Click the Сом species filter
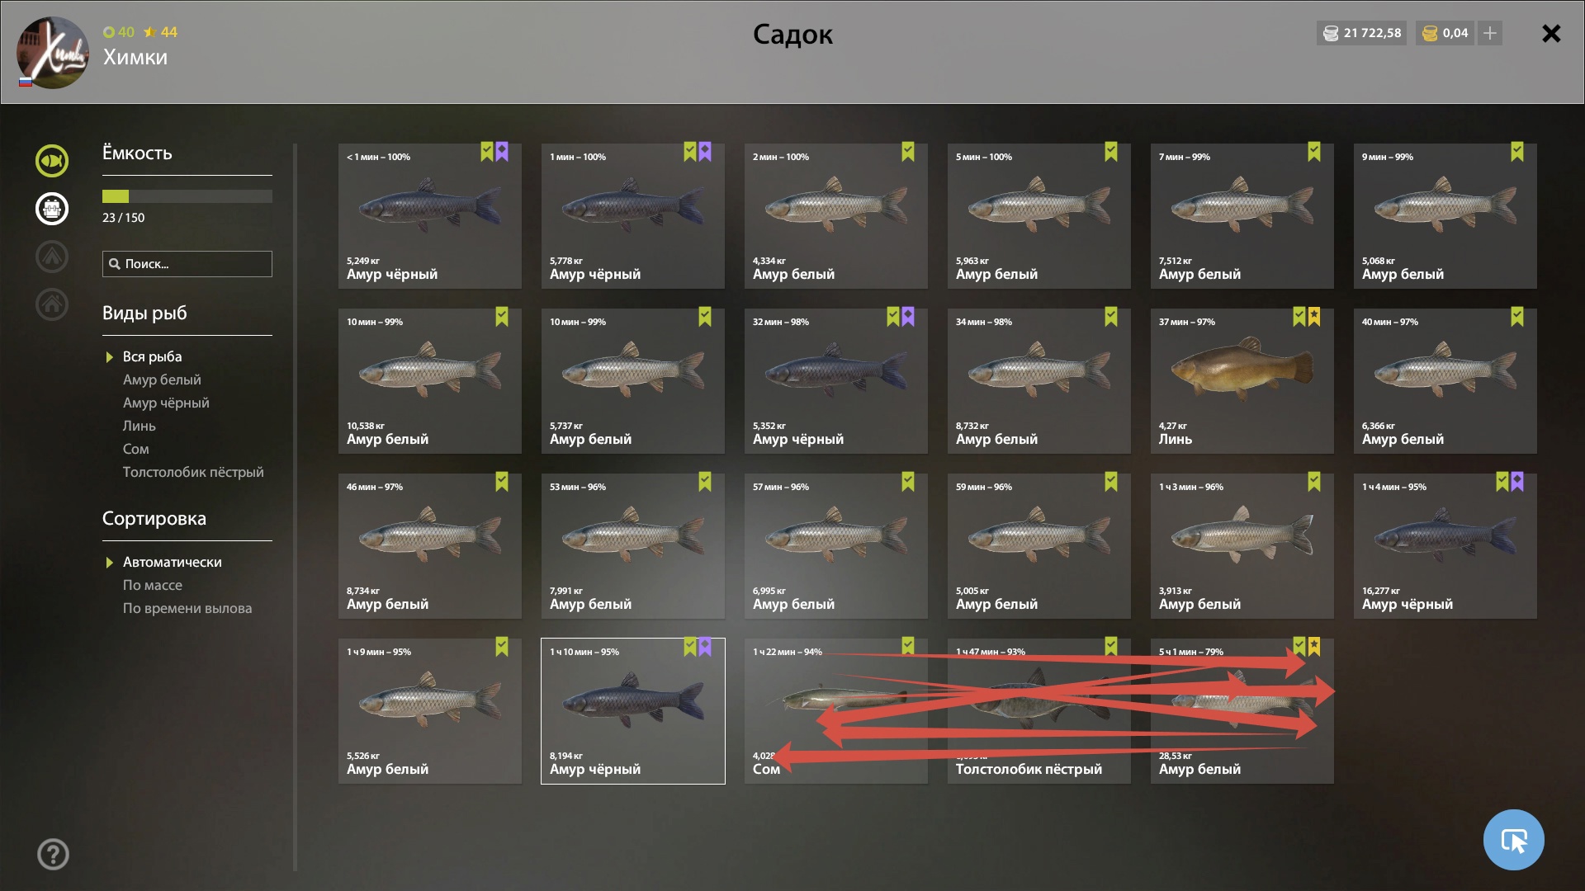This screenshot has height=891, width=1585. point(136,449)
